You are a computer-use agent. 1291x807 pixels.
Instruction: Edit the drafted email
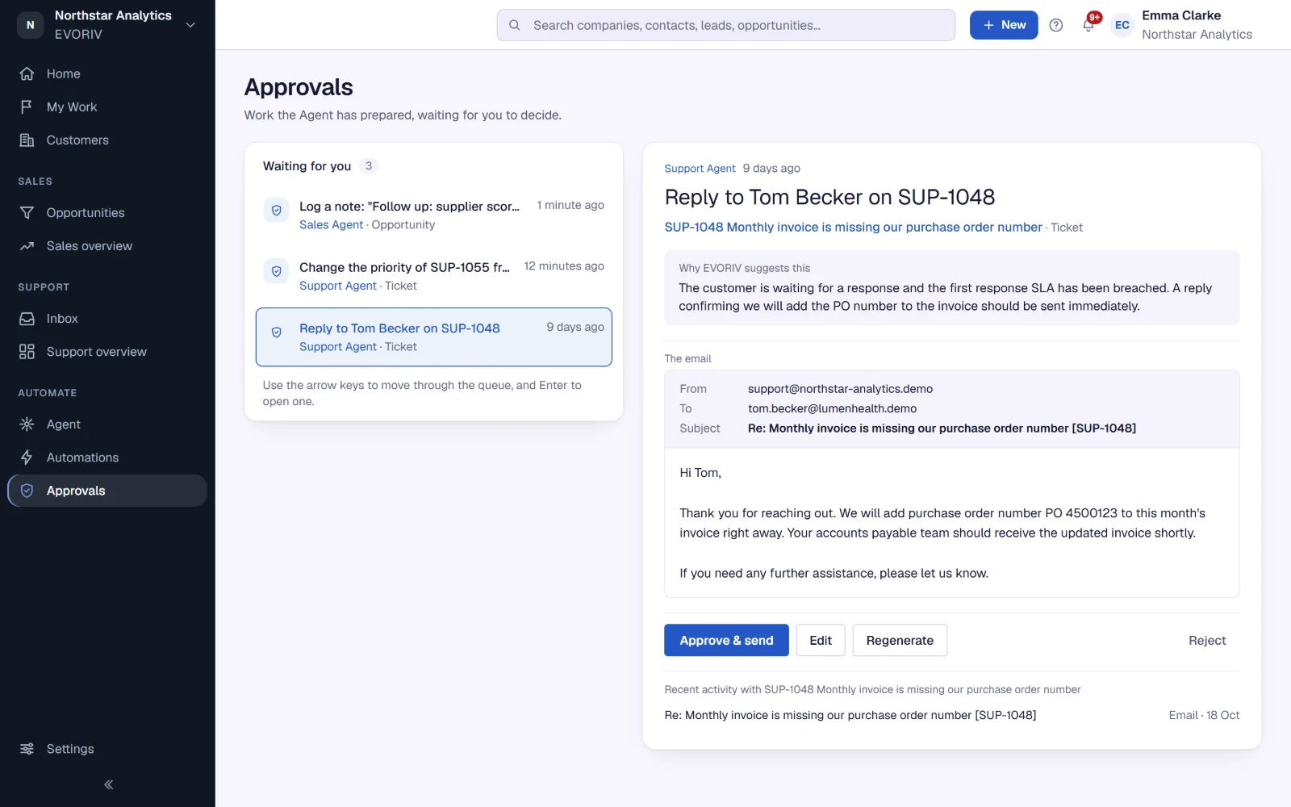click(820, 640)
